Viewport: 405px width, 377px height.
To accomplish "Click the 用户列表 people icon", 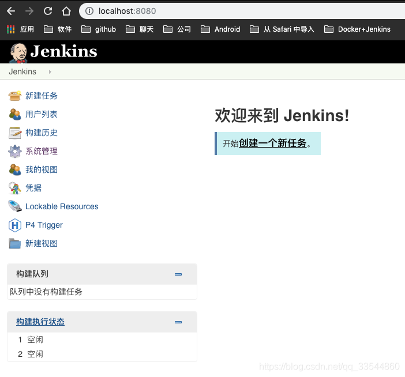I will (x=15, y=114).
